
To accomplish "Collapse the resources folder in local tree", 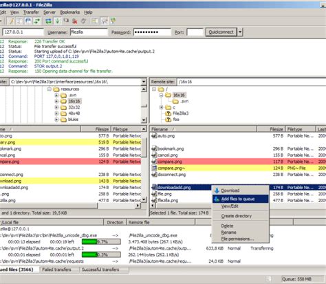I will point(50,89).
